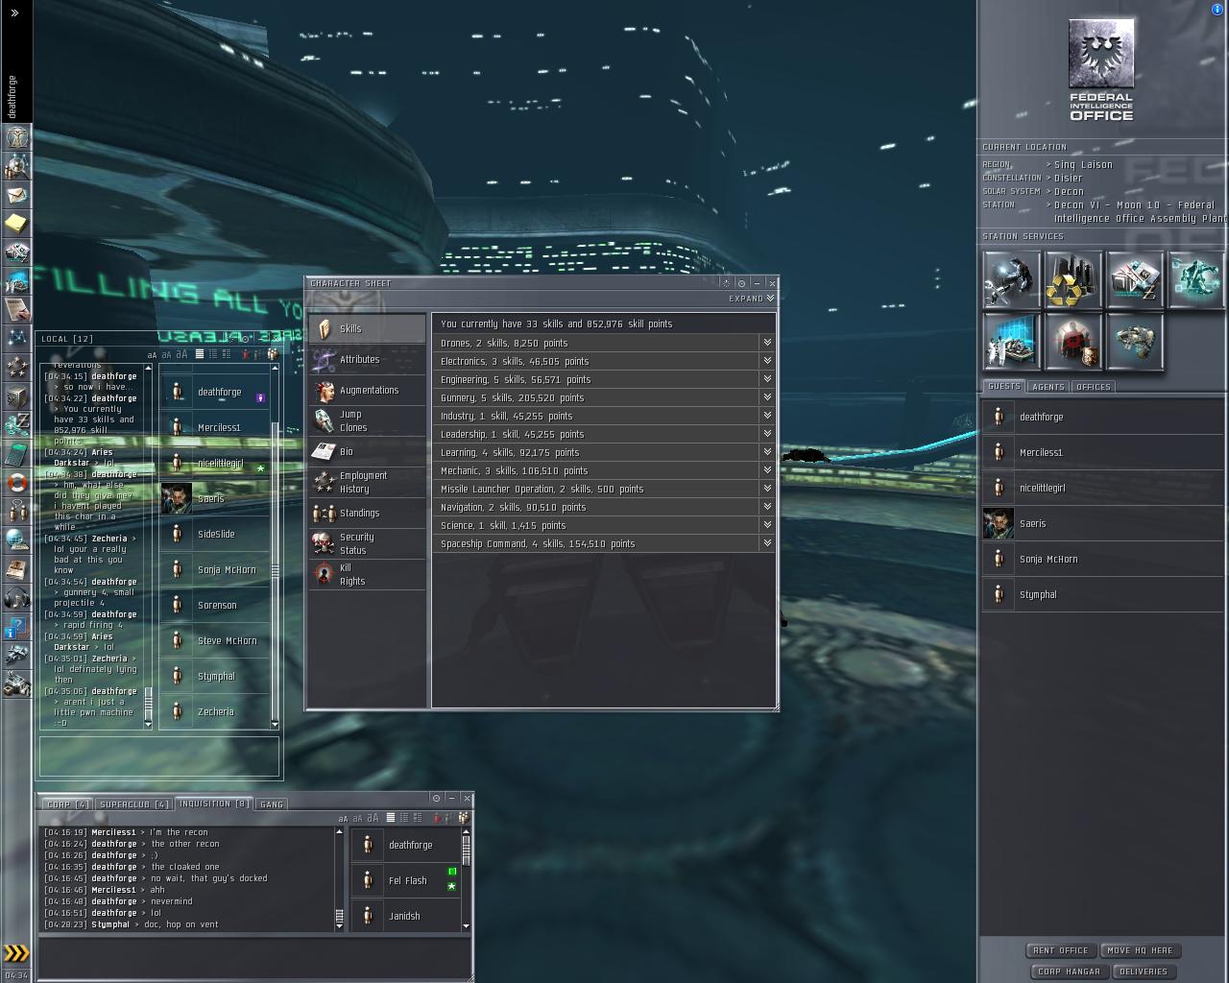Switch to the Offices tab
Screen dimensions: 1229x983
point(1093,387)
